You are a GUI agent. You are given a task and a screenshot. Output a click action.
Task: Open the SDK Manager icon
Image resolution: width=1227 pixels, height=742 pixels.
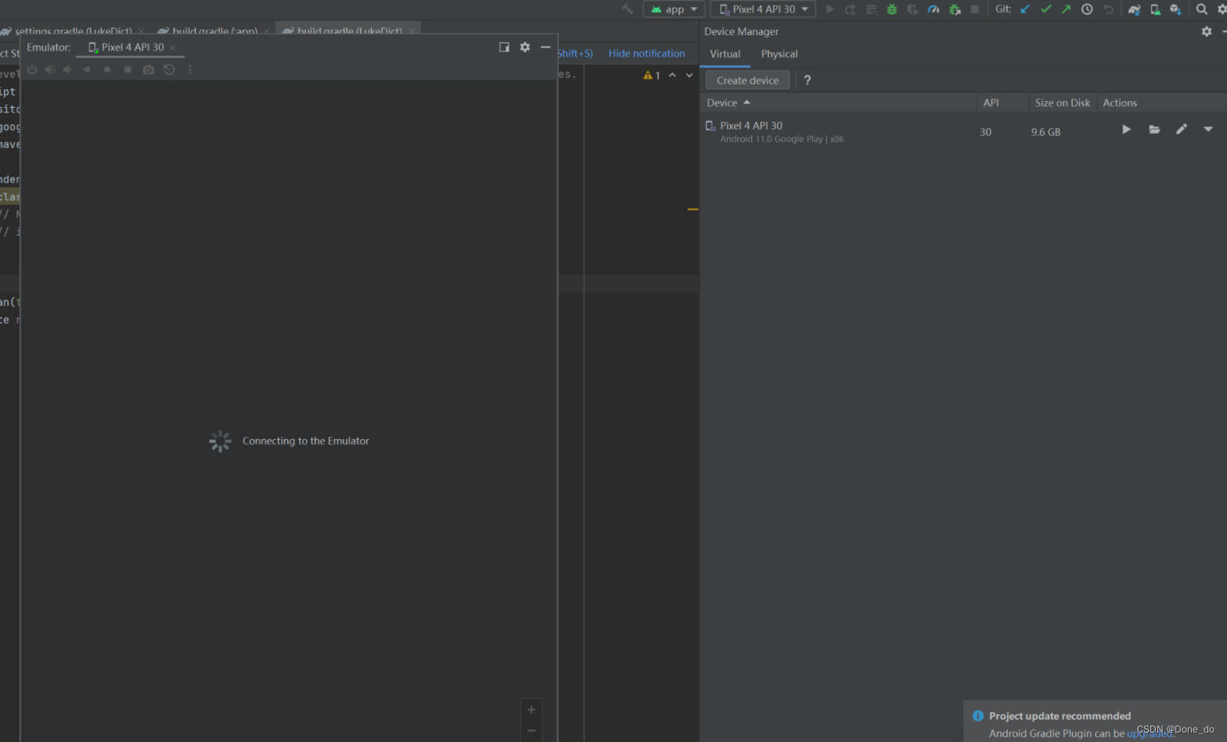(x=1175, y=9)
